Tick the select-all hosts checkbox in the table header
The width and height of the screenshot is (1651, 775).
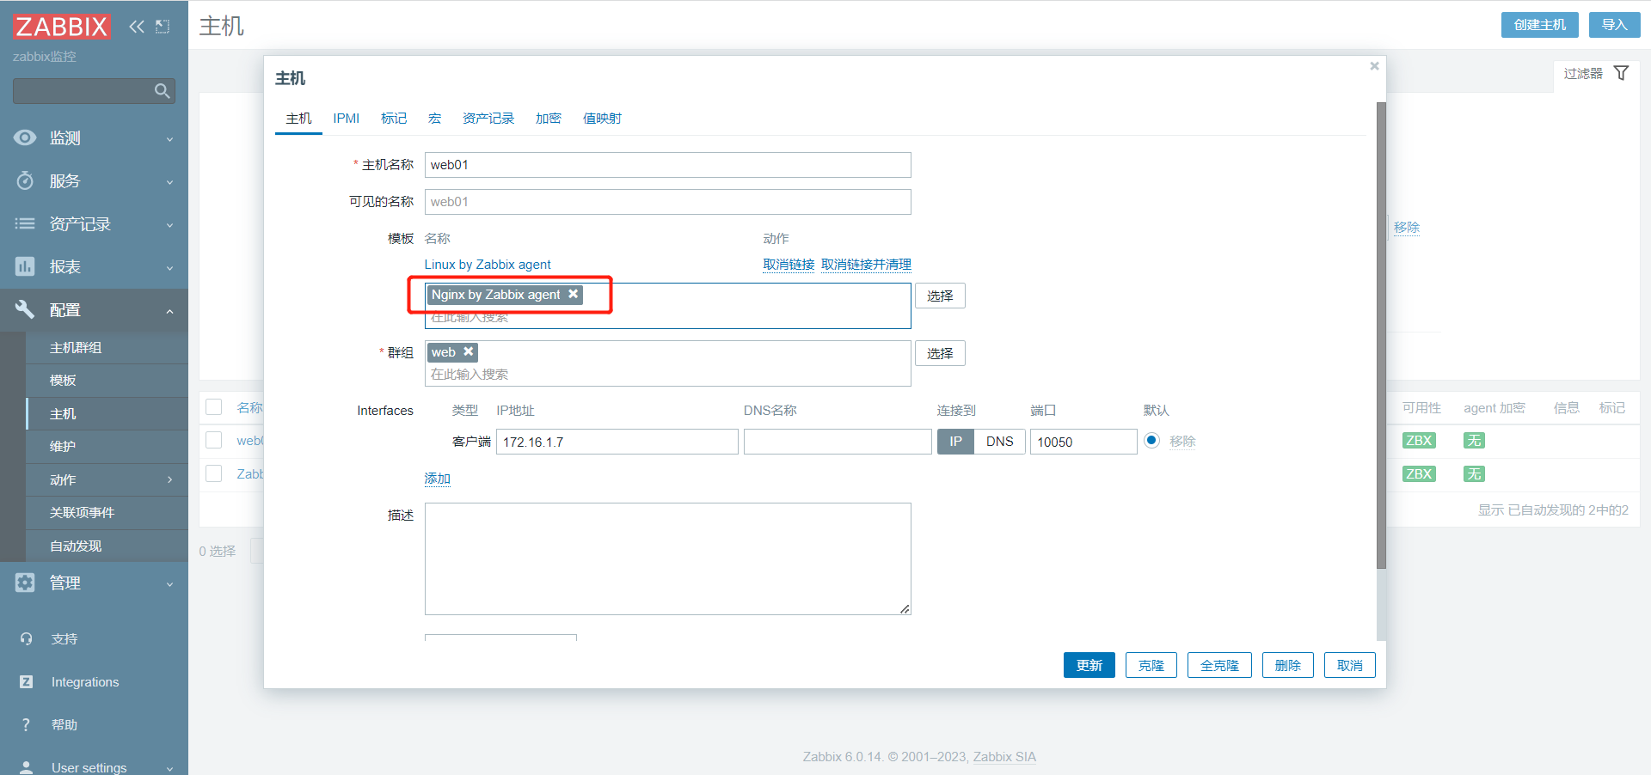(214, 407)
